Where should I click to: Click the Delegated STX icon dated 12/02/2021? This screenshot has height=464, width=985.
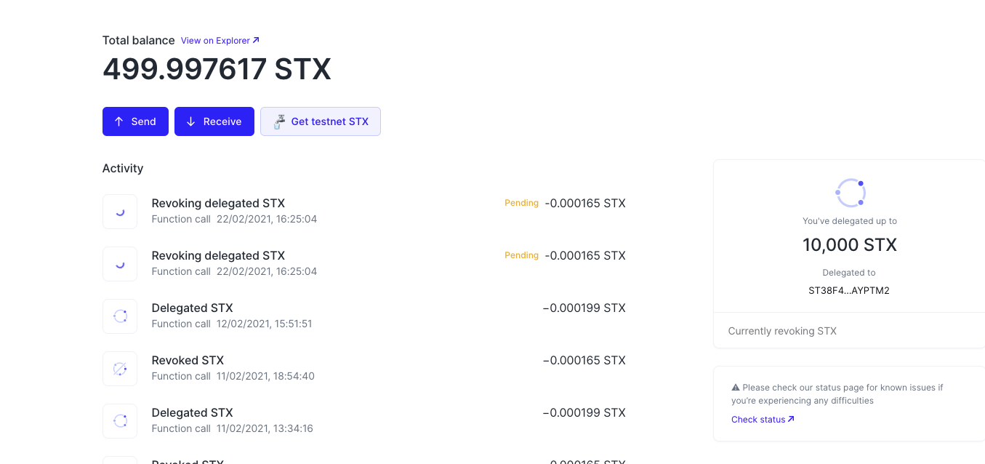pos(119,316)
